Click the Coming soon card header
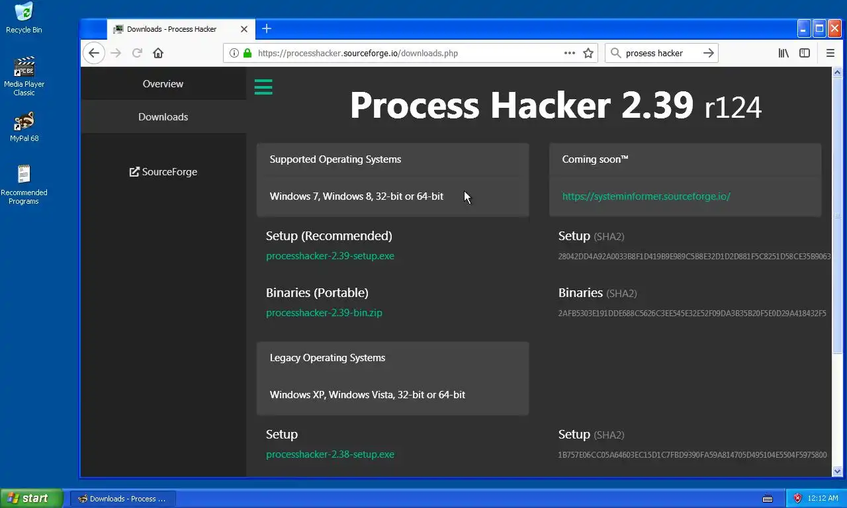The image size is (847, 508). coord(685,159)
